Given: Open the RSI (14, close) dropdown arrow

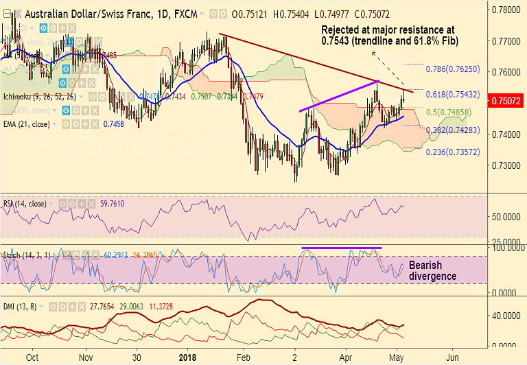Looking at the screenshot, I should pyautogui.click(x=51, y=204).
